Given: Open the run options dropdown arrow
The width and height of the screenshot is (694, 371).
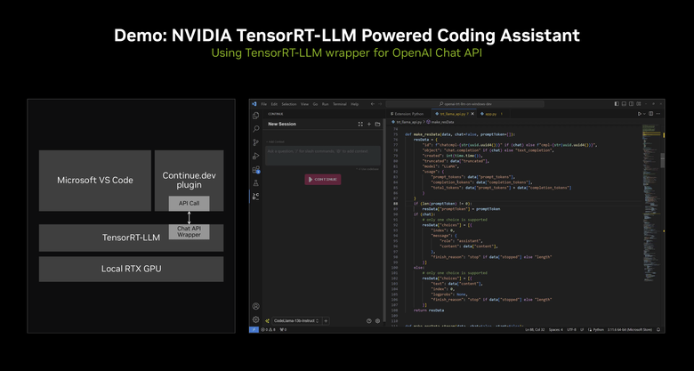Looking at the screenshot, I should (644, 114).
